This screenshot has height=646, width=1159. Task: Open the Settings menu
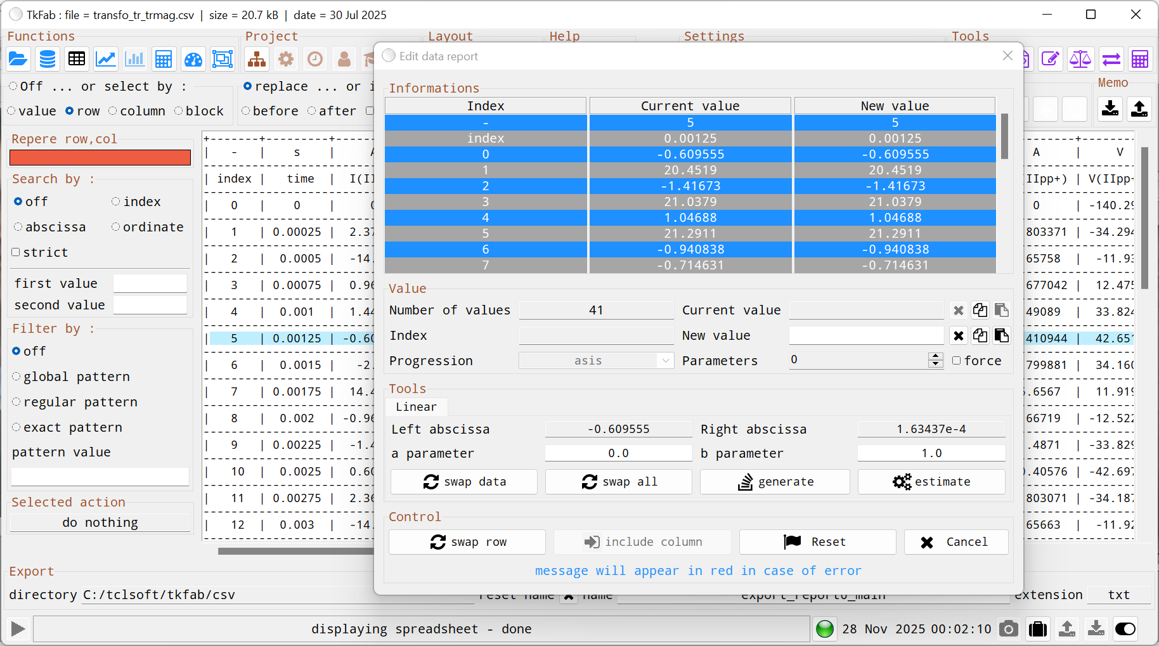point(713,36)
